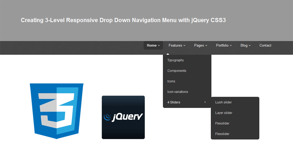Click the arrow beside 4 Sliders
This screenshot has height=165, width=293.
pyautogui.click(x=205, y=102)
